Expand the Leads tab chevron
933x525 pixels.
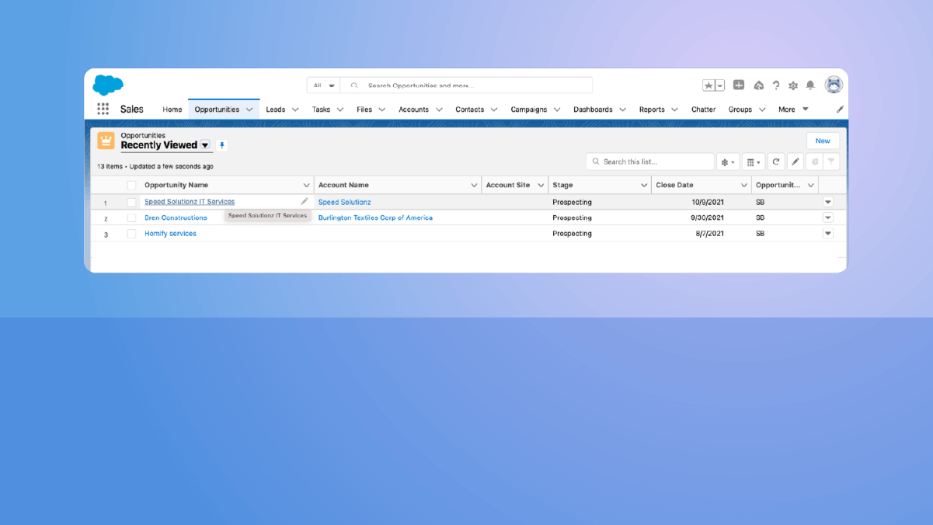tap(295, 110)
